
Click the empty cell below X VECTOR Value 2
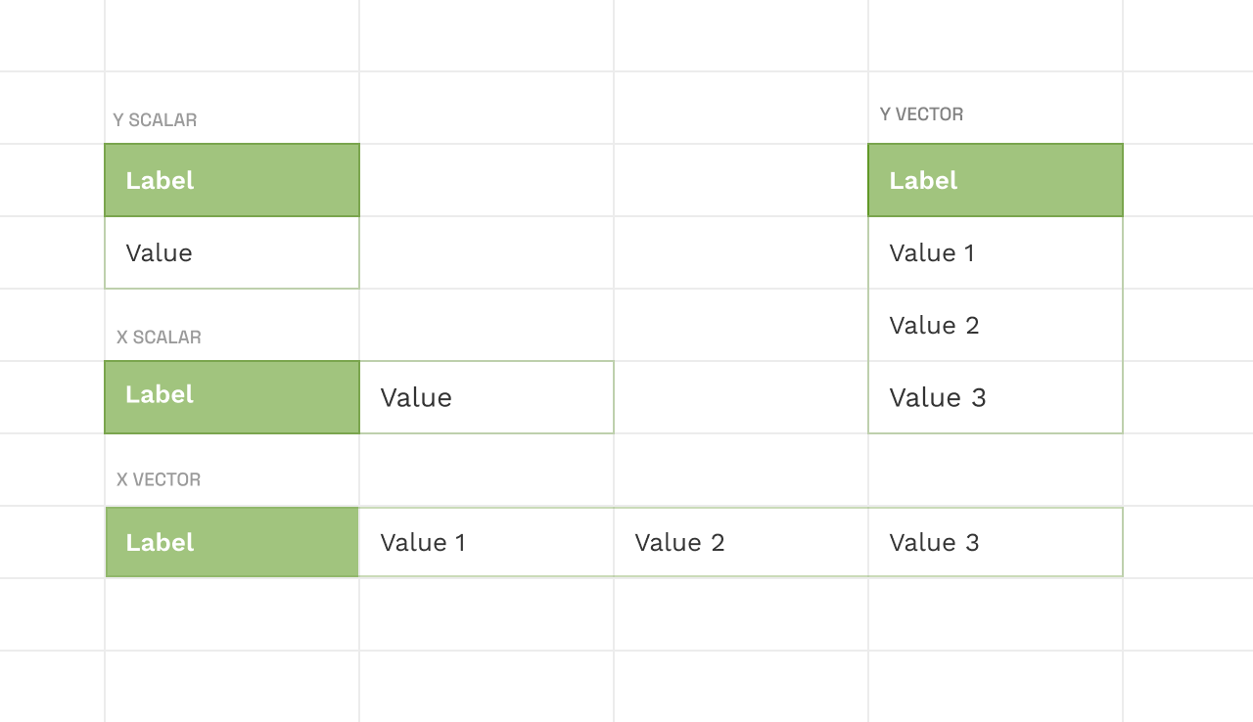[x=741, y=614]
